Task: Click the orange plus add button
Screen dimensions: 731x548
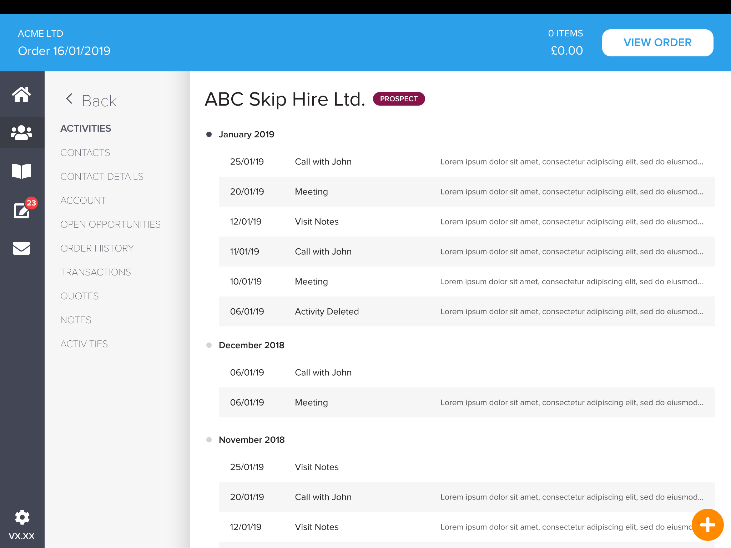Action: 707,525
